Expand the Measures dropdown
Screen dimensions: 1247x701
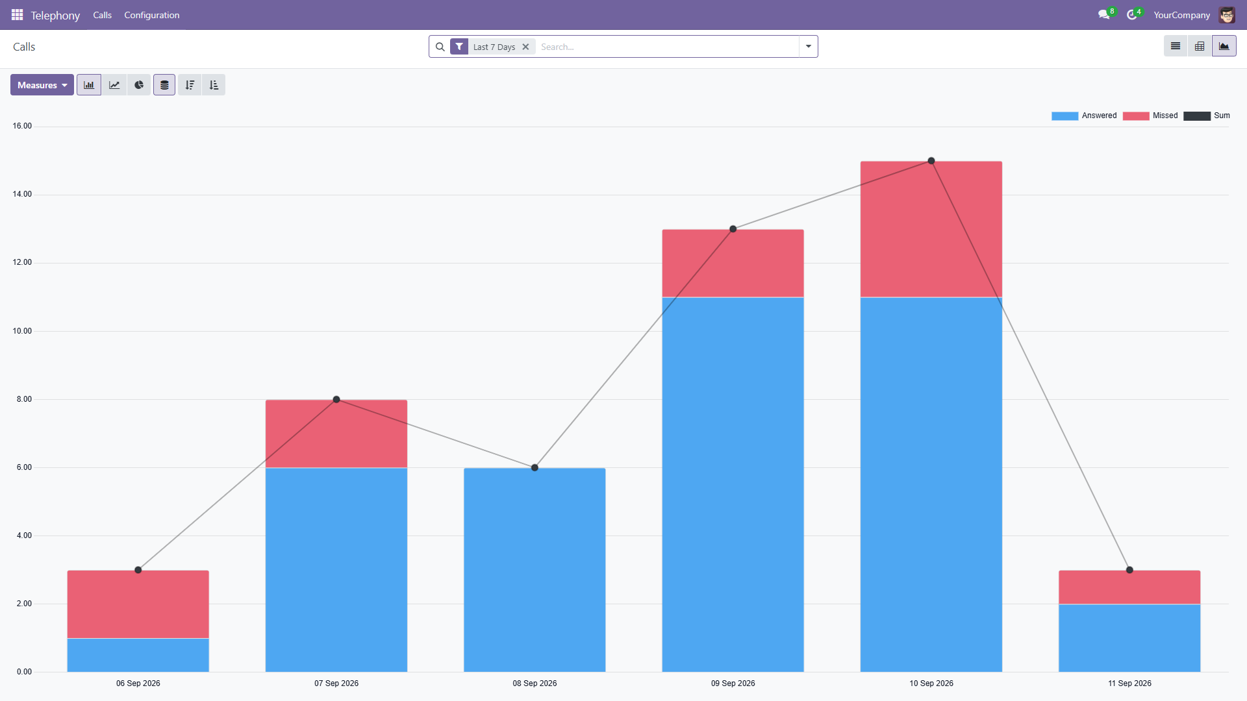42,85
